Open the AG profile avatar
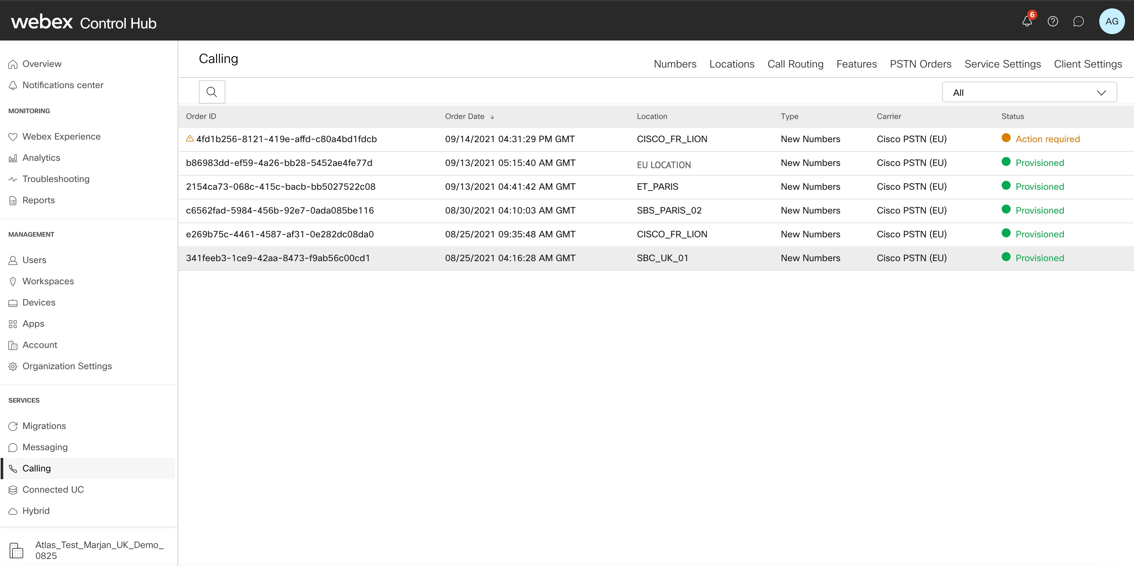This screenshot has height=566, width=1134. (1112, 21)
